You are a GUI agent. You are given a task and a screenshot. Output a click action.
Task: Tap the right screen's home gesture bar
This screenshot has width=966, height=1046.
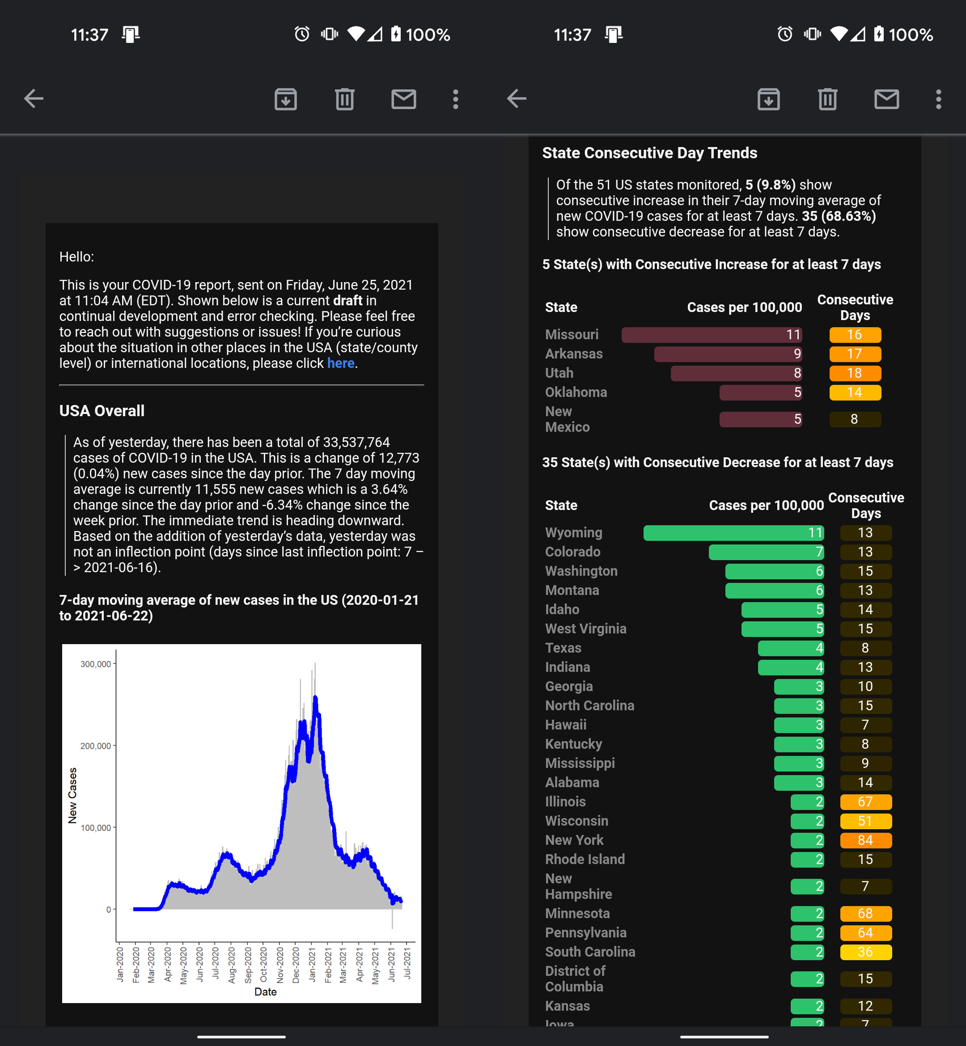click(724, 1037)
